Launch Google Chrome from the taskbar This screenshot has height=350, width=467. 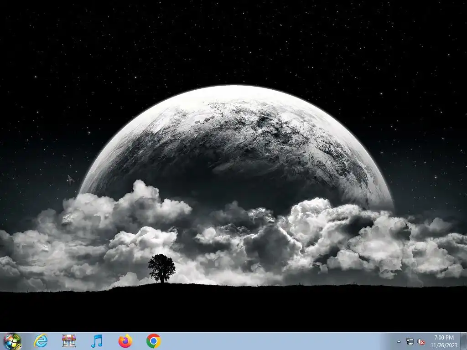pyautogui.click(x=153, y=341)
